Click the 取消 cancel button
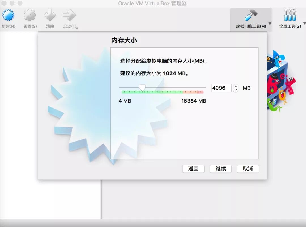 [x=248, y=169]
